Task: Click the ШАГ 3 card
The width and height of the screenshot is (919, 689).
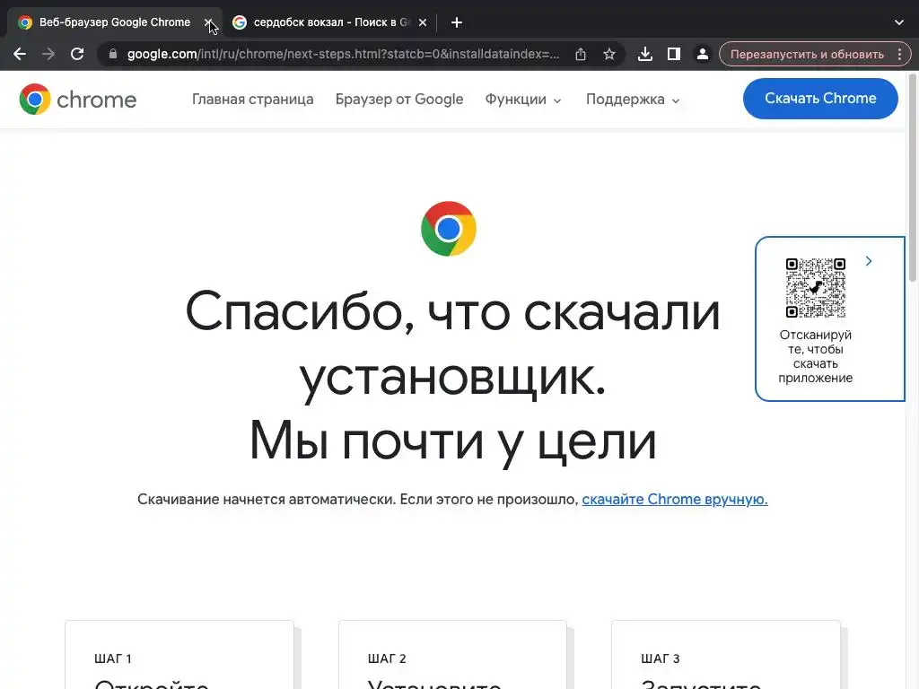Action: coord(725,654)
